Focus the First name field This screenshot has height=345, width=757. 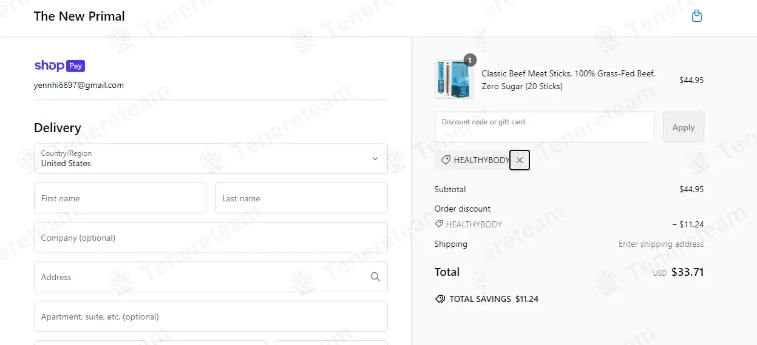120,198
